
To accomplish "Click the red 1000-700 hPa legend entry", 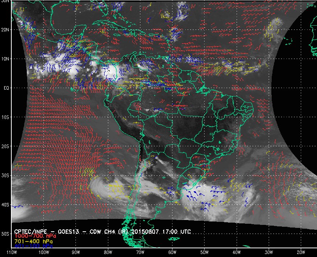I will (35, 236).
